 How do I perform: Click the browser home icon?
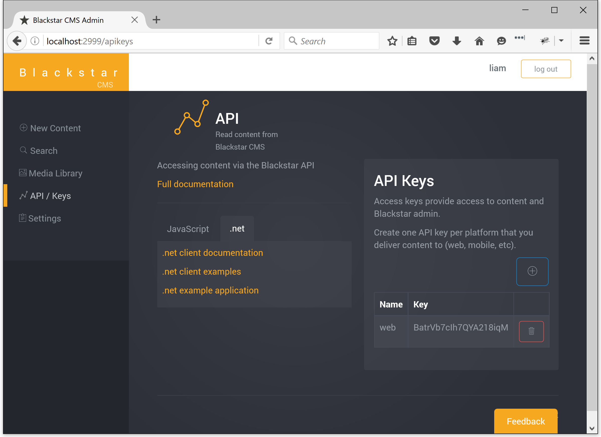pos(479,41)
